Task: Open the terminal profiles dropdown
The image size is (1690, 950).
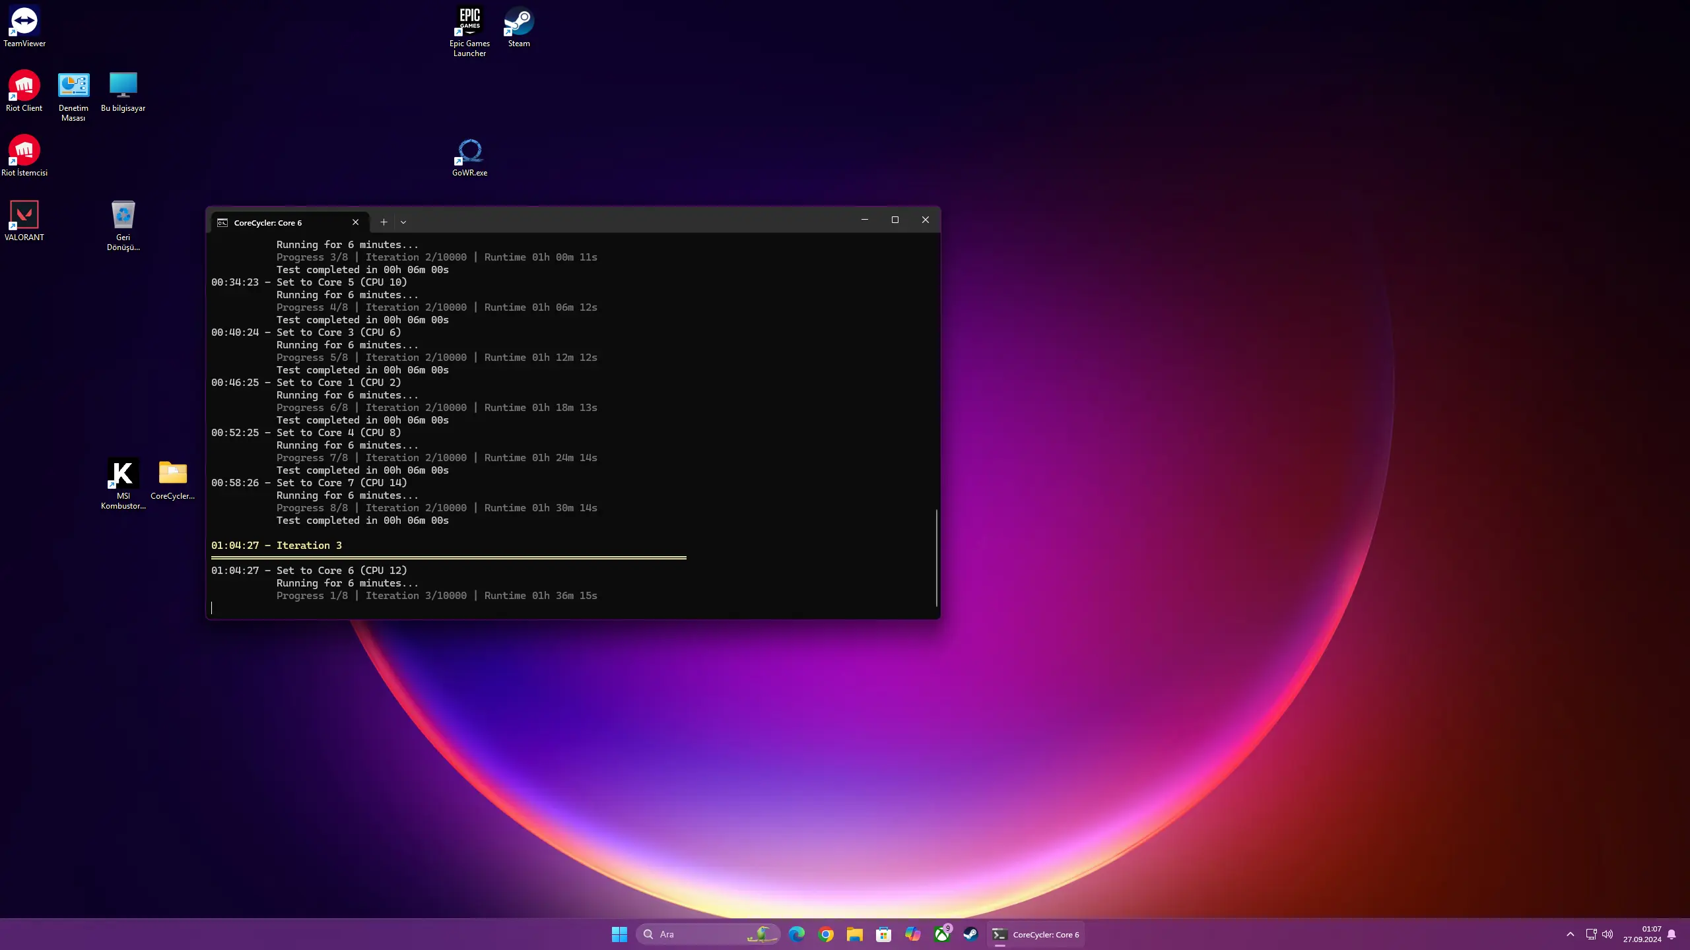Action: coord(403,222)
